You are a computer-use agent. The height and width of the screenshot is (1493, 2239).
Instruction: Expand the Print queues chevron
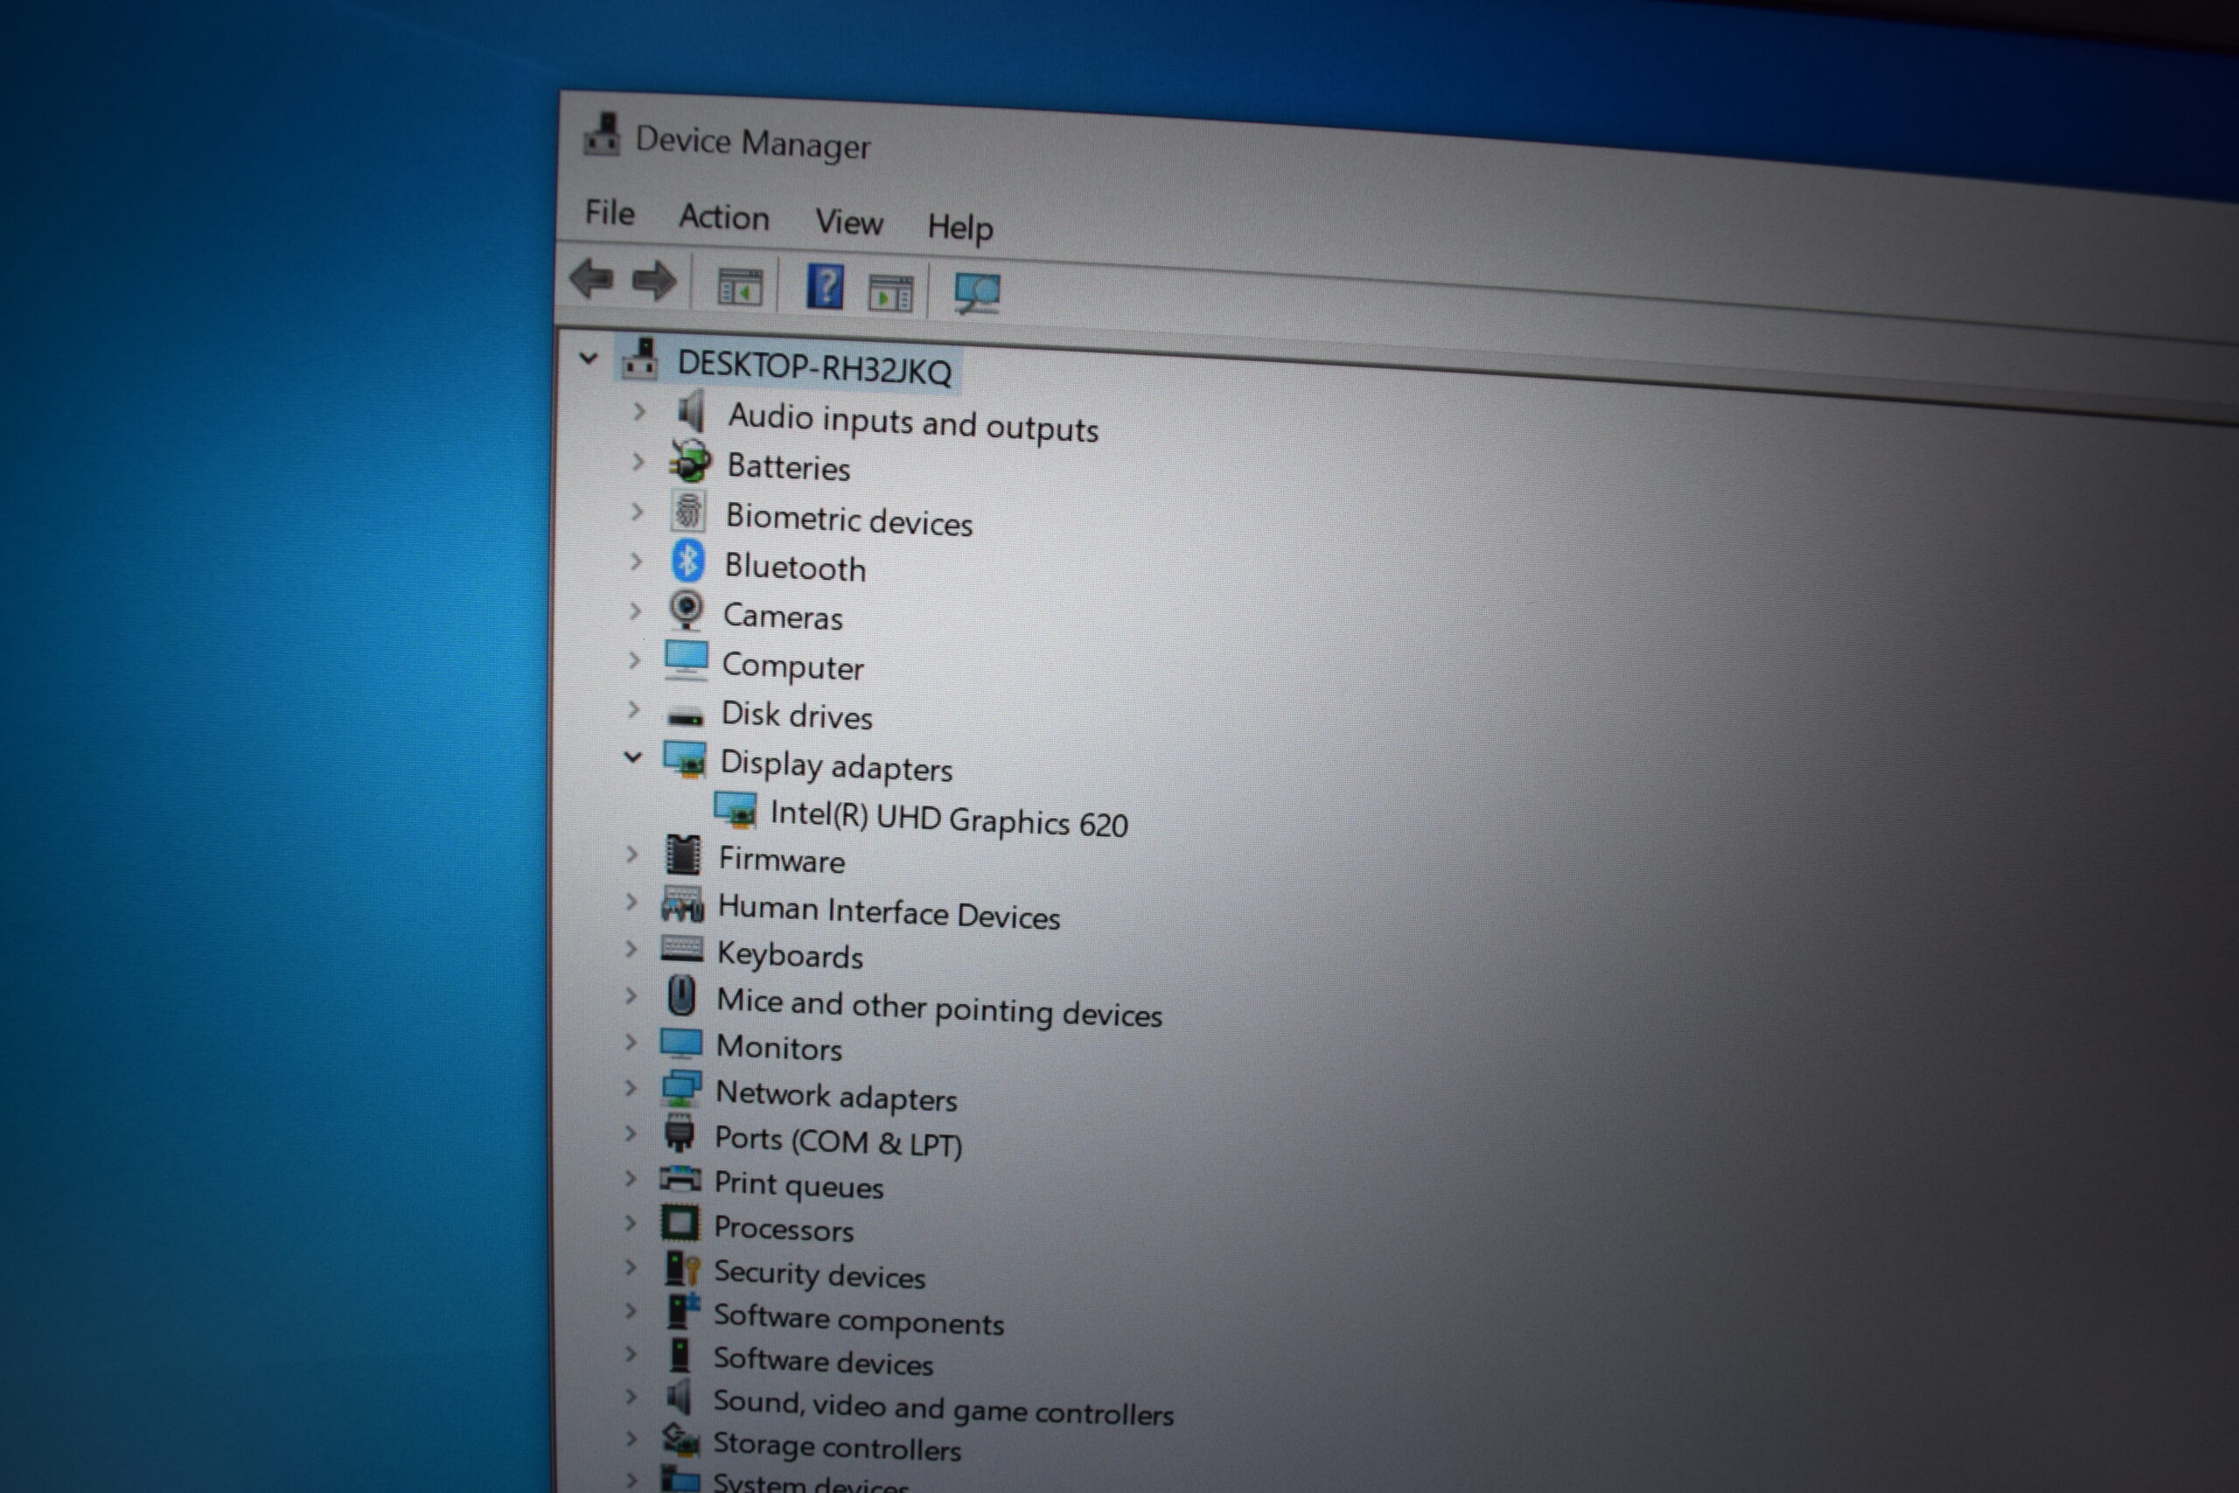[x=631, y=1179]
